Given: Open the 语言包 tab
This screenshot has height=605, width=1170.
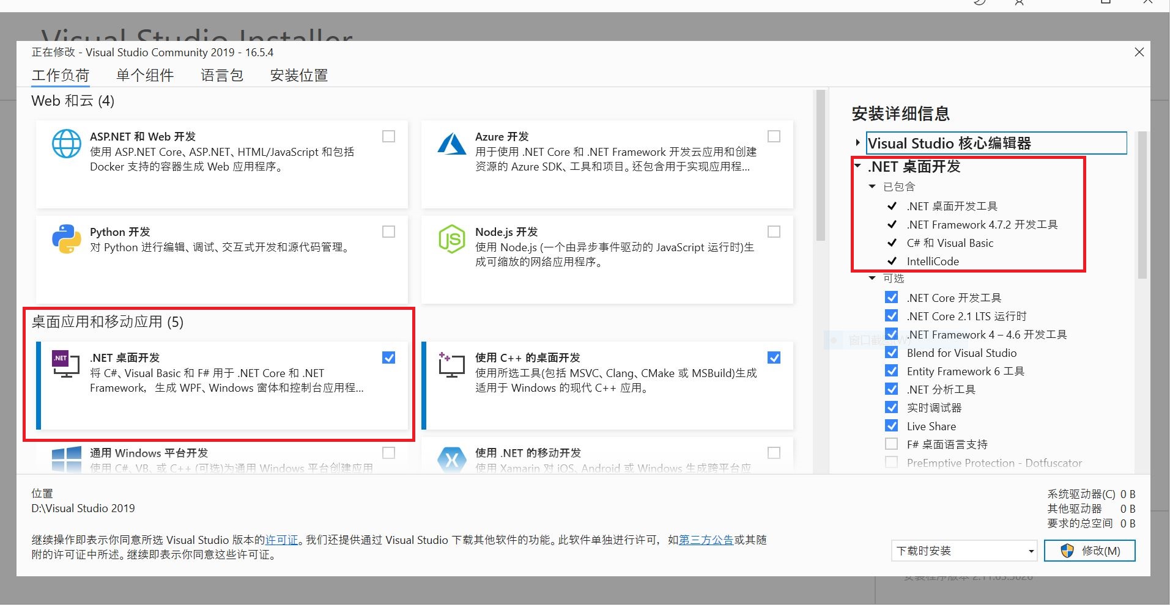Looking at the screenshot, I should click(x=222, y=75).
